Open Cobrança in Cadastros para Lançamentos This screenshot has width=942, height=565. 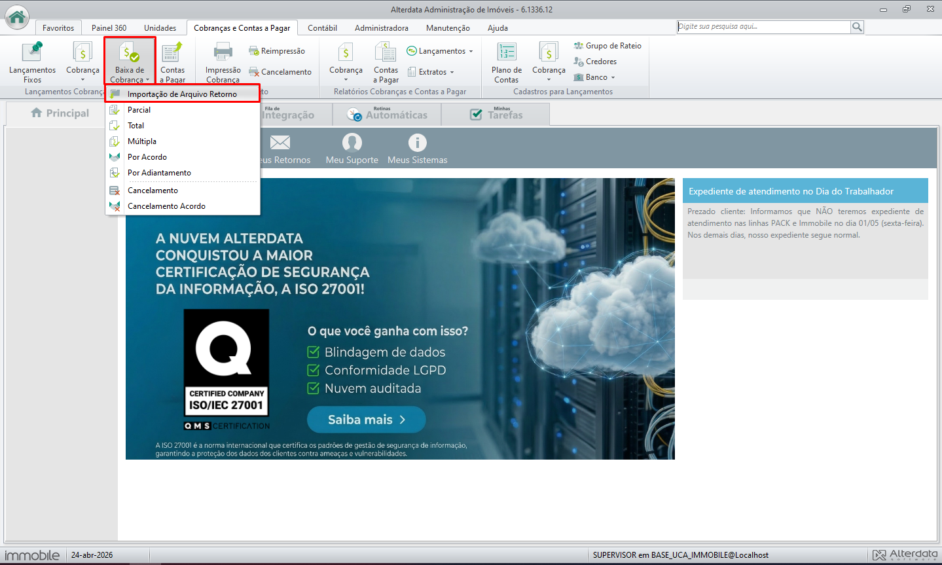point(549,62)
